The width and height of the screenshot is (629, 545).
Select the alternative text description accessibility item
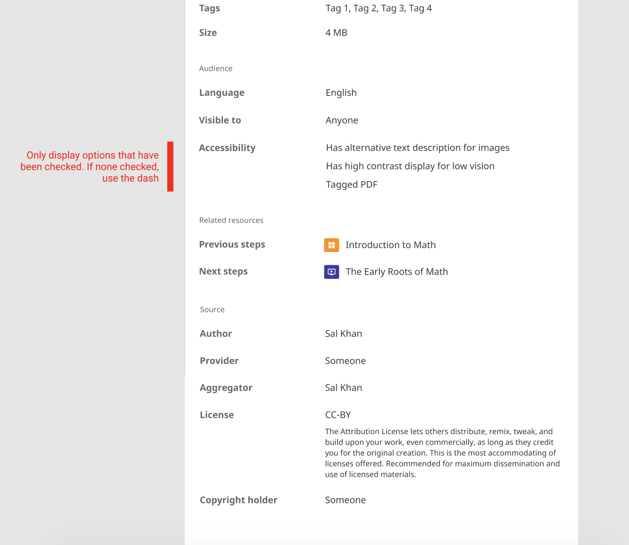(418, 148)
